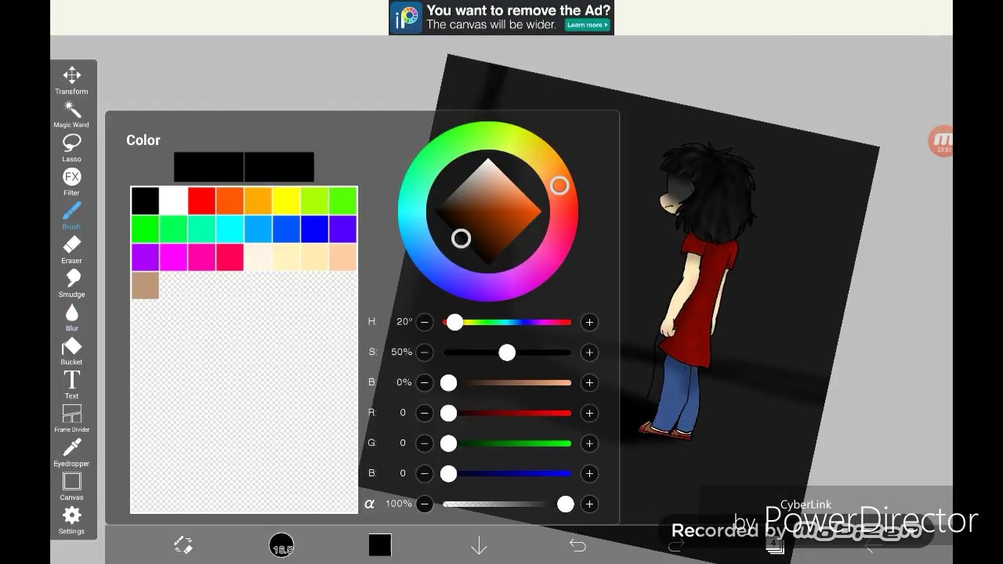
Task: Click the ibisPaint ad logo icon
Action: pyautogui.click(x=407, y=17)
